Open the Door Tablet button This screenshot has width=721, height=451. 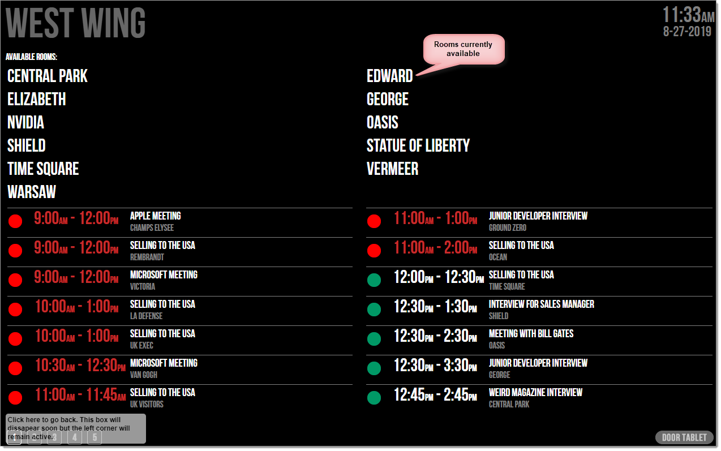tap(684, 437)
